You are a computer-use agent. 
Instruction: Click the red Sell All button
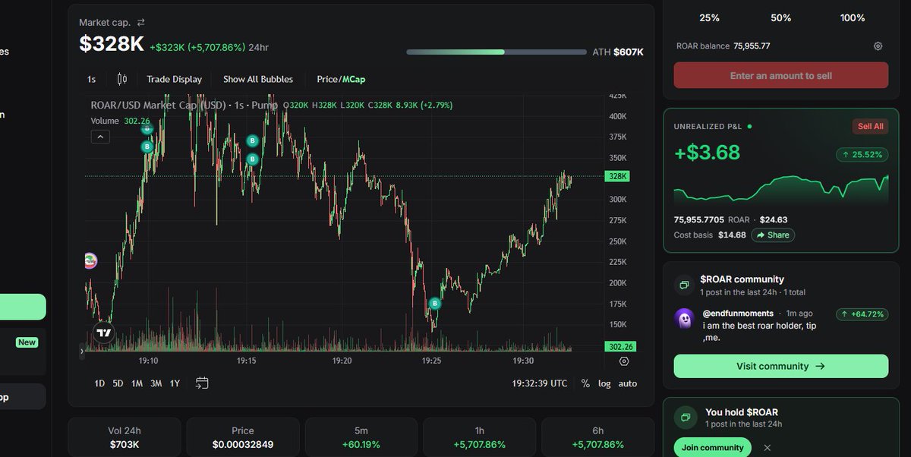click(x=870, y=127)
